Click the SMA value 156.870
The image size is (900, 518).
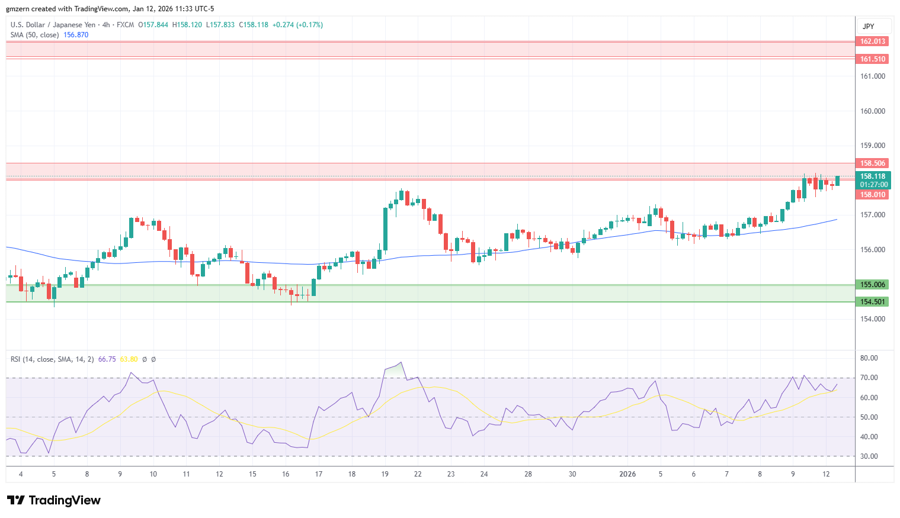(x=76, y=35)
